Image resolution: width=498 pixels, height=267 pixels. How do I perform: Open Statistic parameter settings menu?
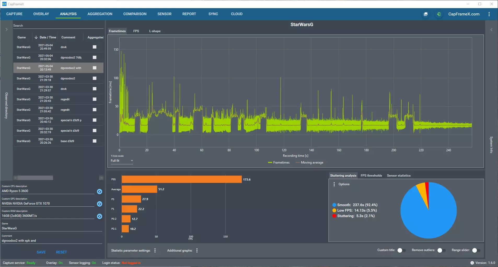(155, 251)
